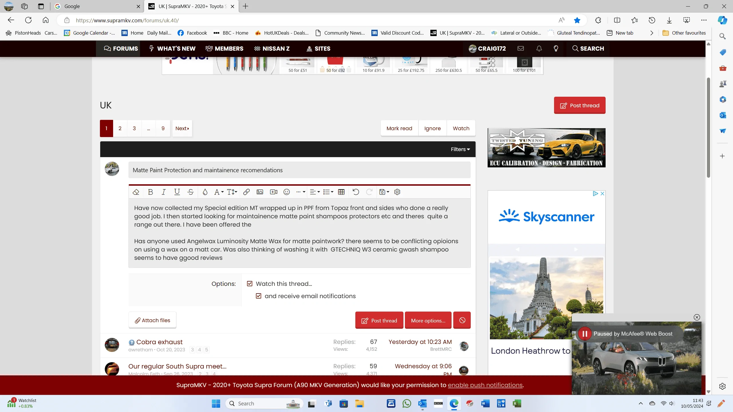
Task: Click the Insert image icon
Action: click(x=260, y=192)
